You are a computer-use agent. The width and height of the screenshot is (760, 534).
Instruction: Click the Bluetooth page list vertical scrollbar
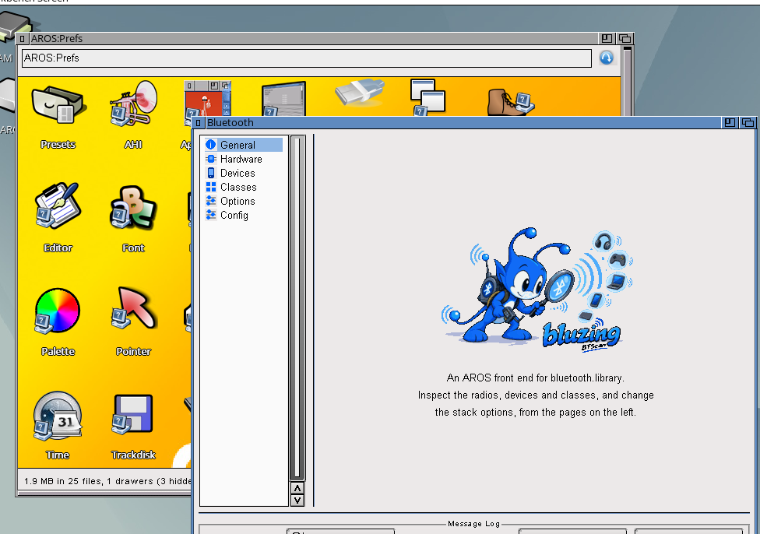coord(297,307)
